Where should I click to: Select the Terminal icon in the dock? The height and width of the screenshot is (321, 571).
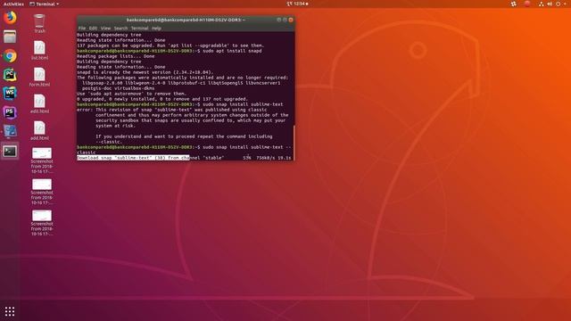pyautogui.click(x=10, y=151)
